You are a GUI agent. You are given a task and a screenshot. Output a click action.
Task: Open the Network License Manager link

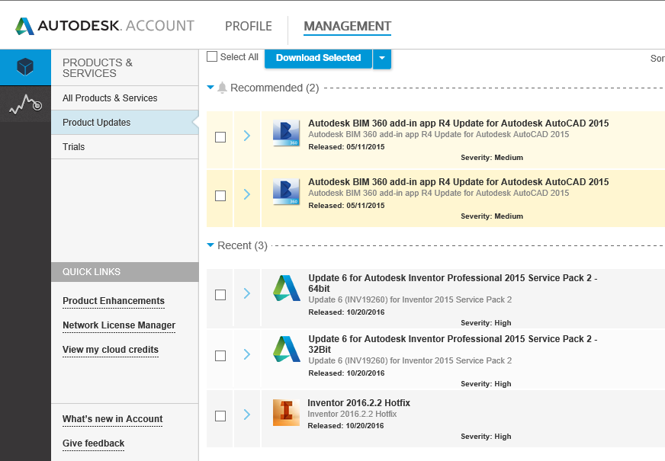pyautogui.click(x=119, y=325)
